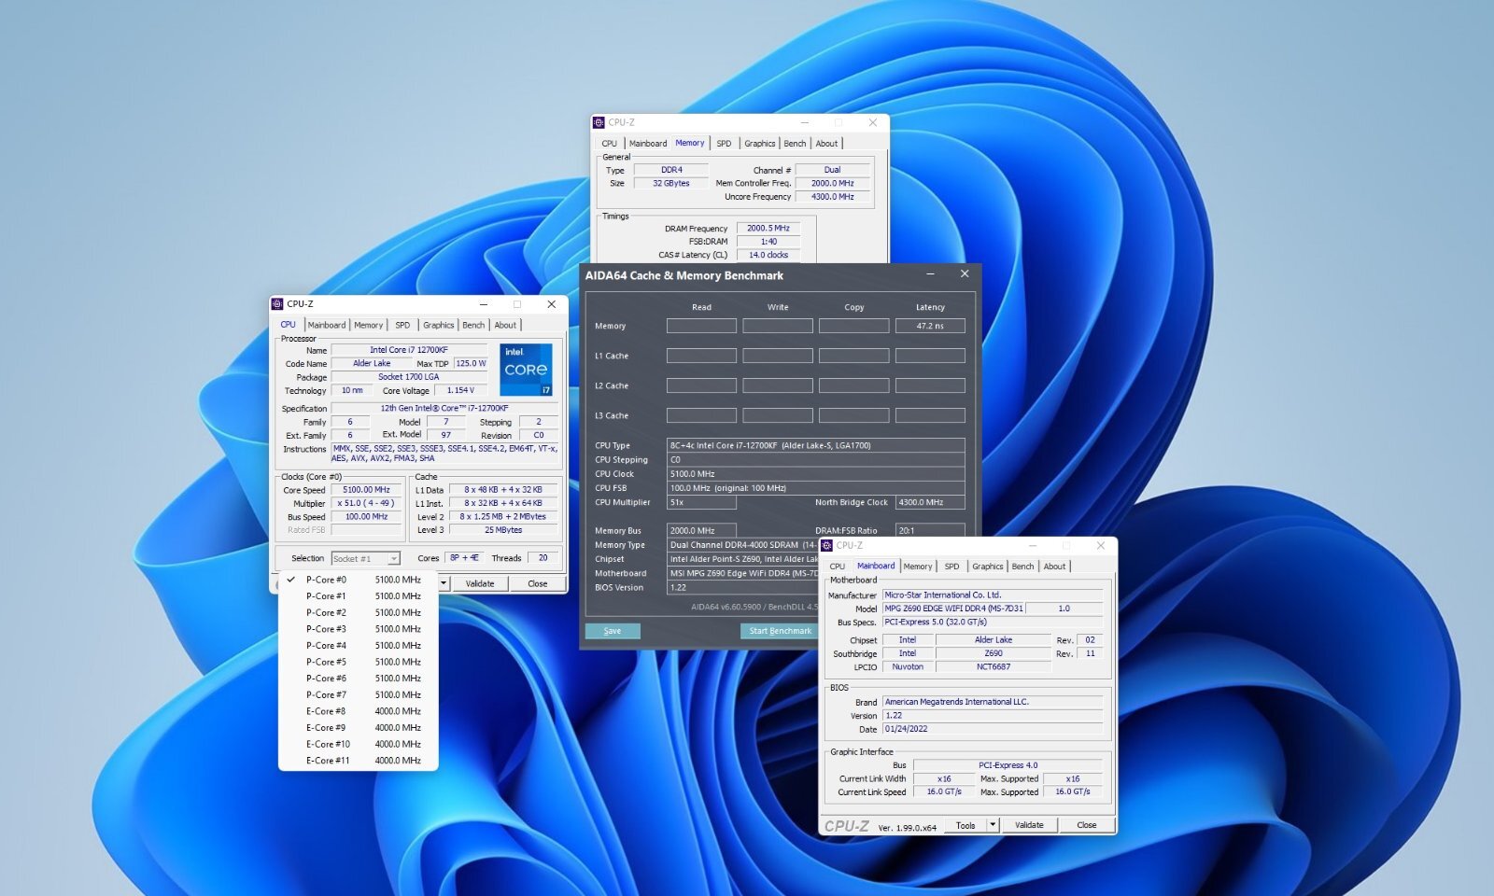
Task: Open the Memory tab in left CPU-Z window
Action: [368, 325]
